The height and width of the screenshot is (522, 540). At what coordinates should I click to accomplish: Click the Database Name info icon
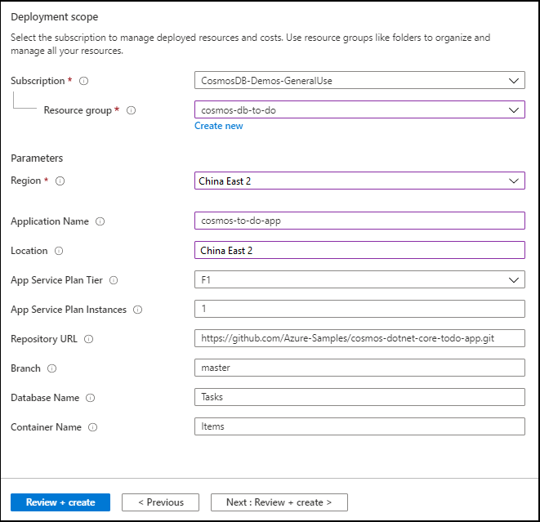click(90, 398)
